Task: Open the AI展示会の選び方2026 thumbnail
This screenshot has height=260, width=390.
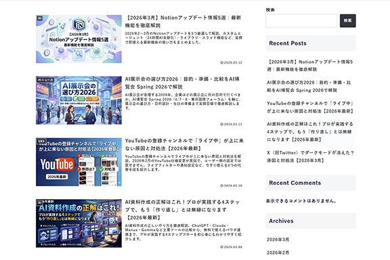Action: coord(79,100)
